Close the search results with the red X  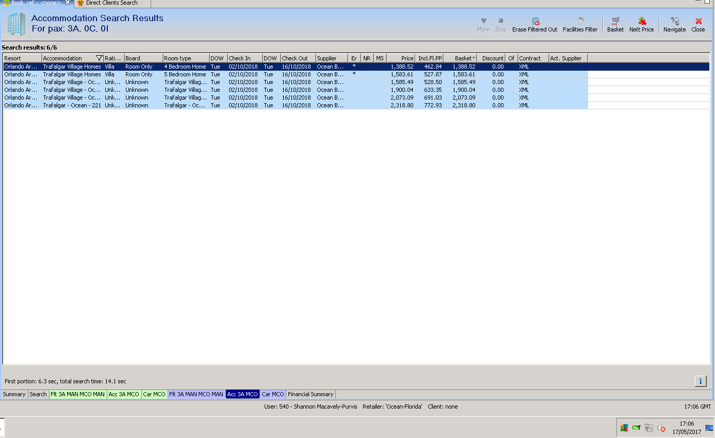click(698, 21)
